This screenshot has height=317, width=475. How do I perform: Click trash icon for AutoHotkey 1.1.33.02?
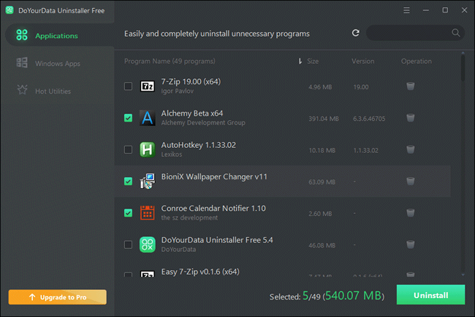(411, 149)
